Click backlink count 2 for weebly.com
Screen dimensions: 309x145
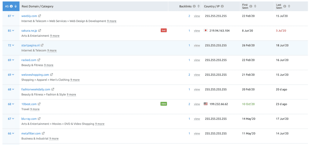(189, 16)
